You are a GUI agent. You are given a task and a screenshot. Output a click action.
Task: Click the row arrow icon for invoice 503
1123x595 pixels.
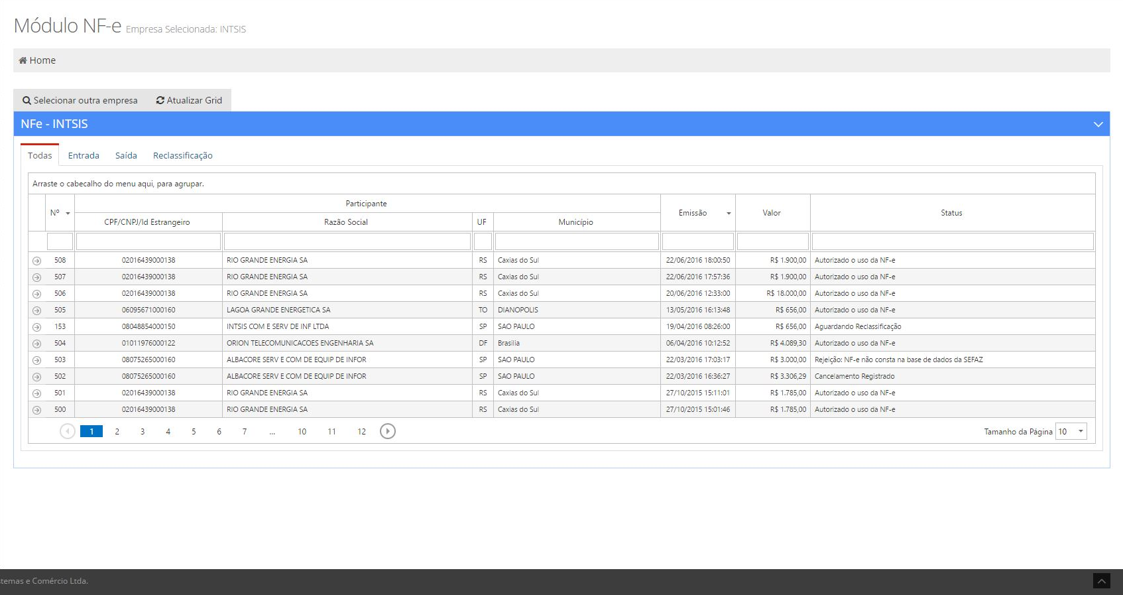click(37, 360)
